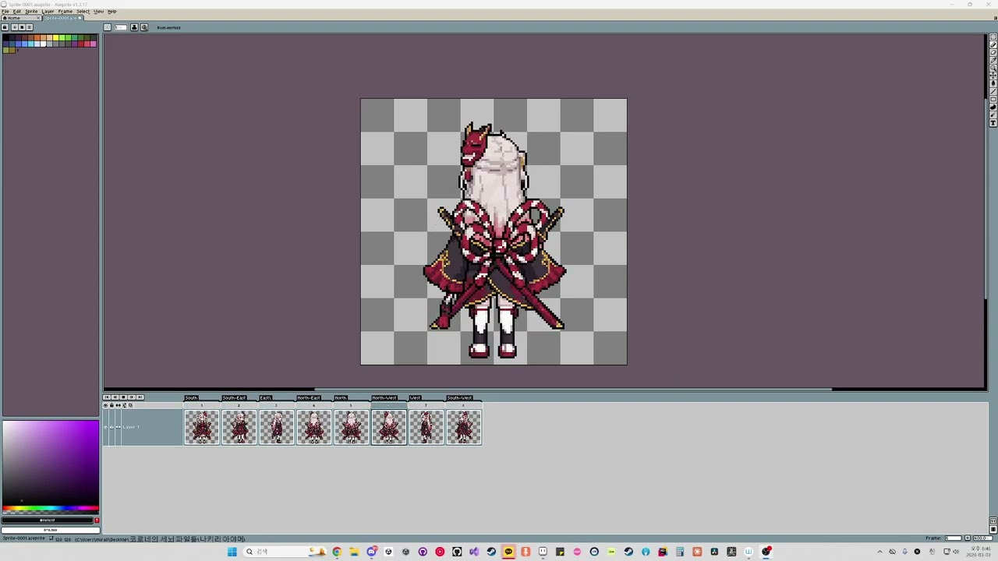Select the Contour tool
Screen dimensions: 998x561
pos(993,108)
